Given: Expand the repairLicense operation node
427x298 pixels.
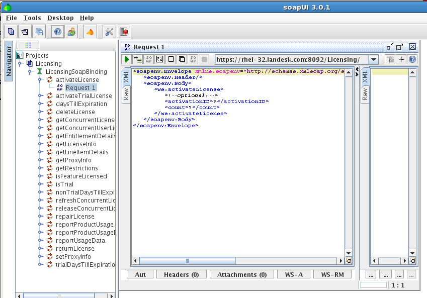Looking at the screenshot, I should coord(40,217).
